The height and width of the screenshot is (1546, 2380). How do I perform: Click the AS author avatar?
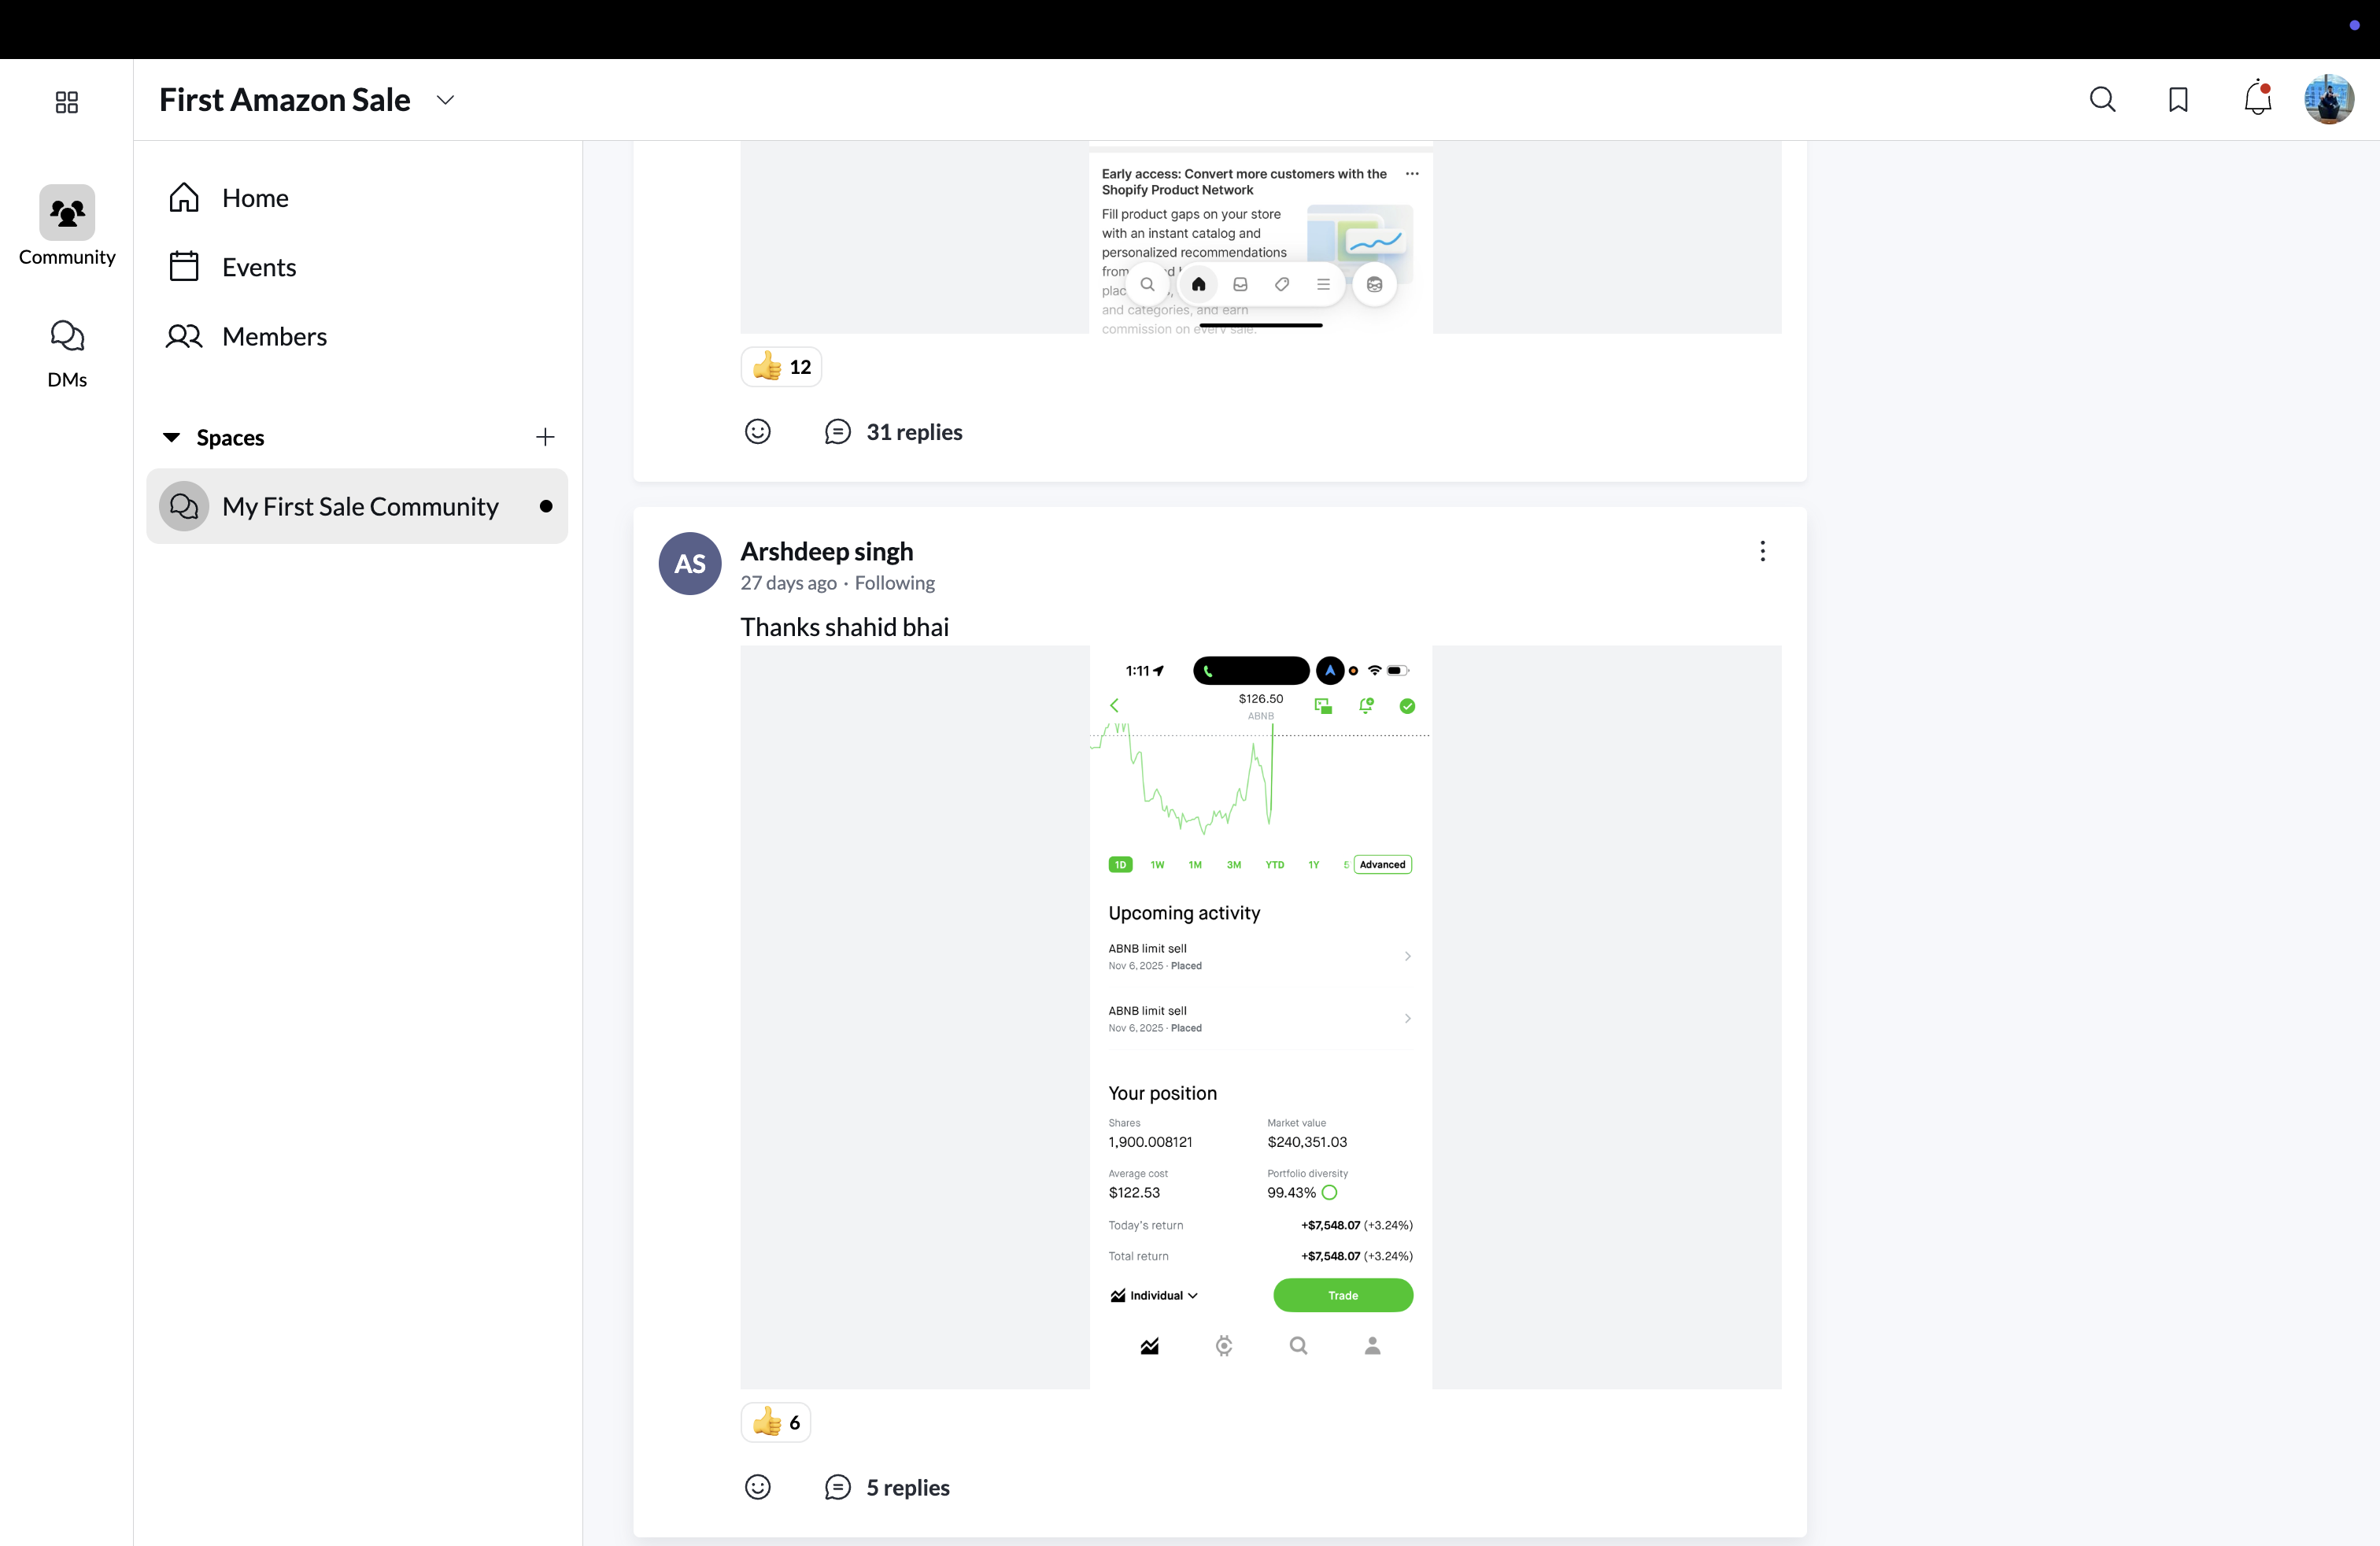point(690,563)
